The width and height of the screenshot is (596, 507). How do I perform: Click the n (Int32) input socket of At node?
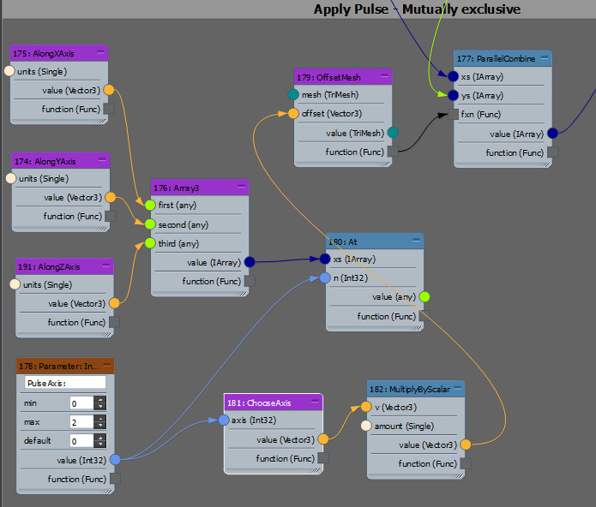pyautogui.click(x=325, y=277)
